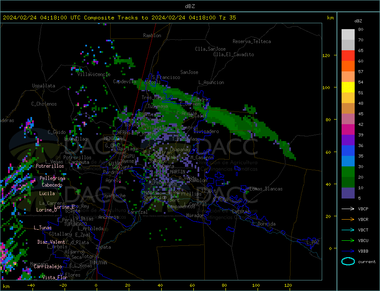Click the Cabecedo map label
Screen dimensions: 380x291
[x=52, y=185]
